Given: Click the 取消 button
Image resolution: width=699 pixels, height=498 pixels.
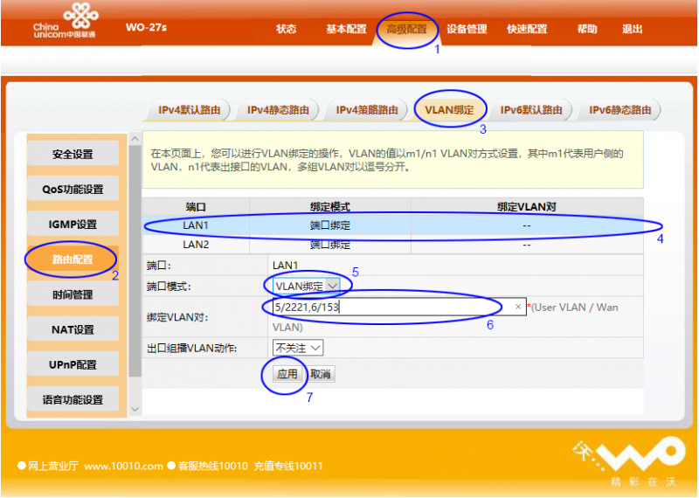Looking at the screenshot, I should tap(321, 374).
